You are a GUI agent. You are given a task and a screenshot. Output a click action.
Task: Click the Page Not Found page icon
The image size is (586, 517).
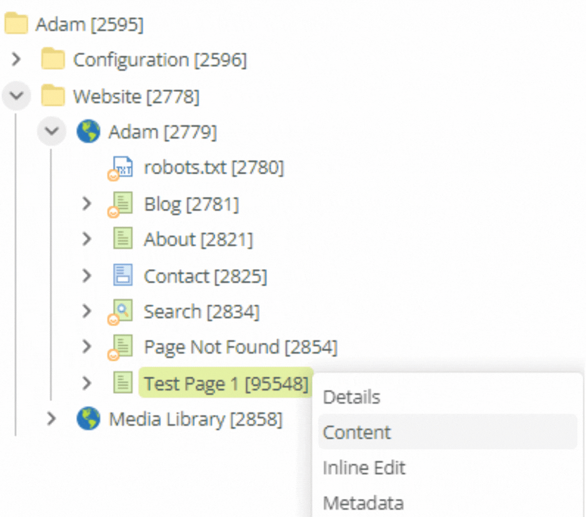[122, 347]
